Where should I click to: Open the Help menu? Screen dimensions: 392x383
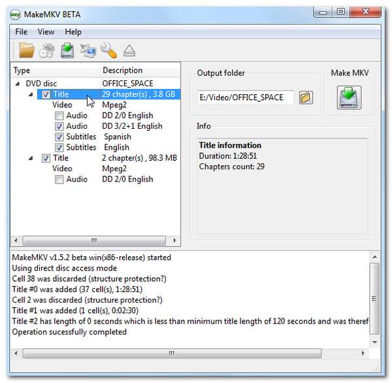[x=73, y=32]
